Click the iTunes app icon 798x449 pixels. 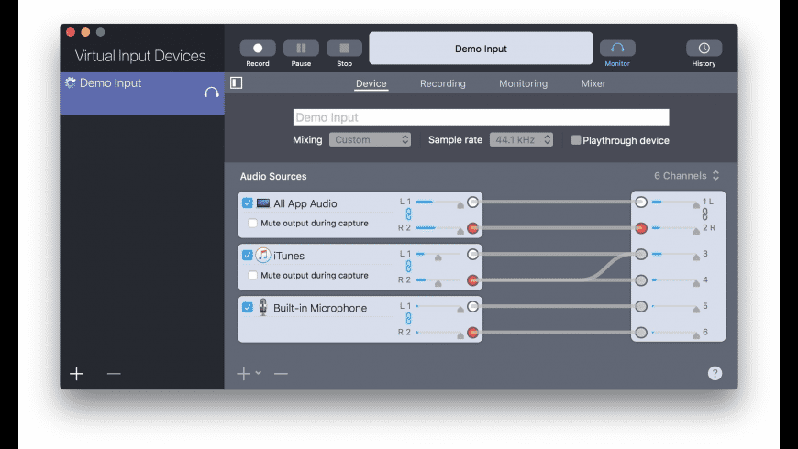(262, 256)
